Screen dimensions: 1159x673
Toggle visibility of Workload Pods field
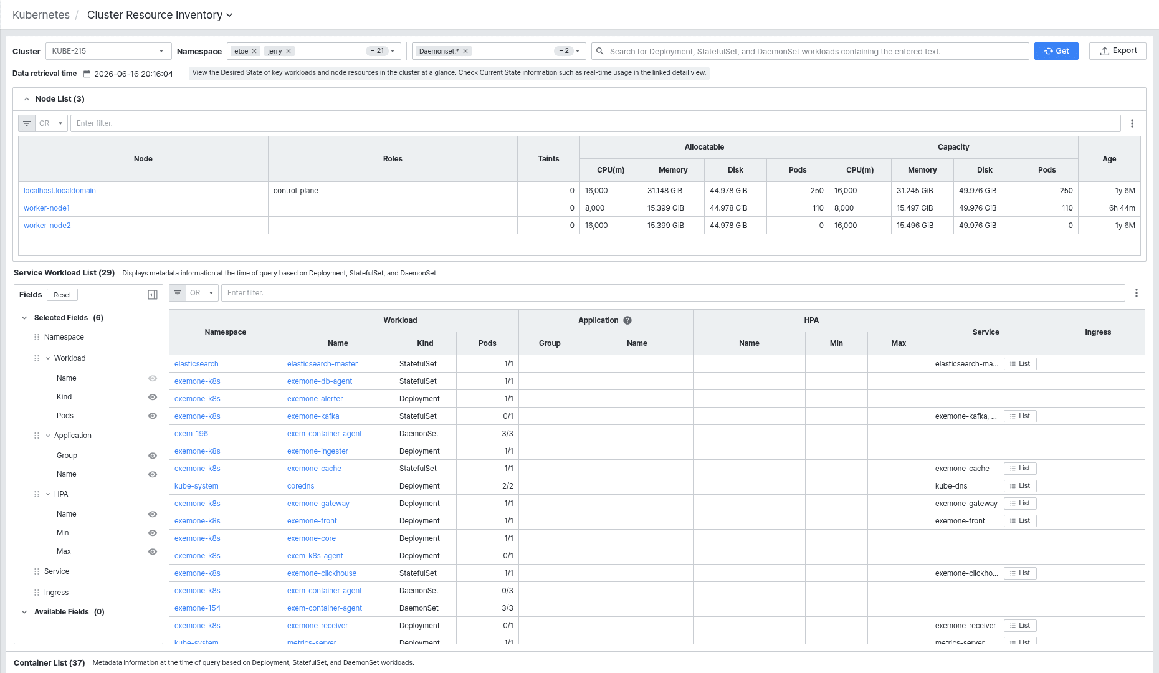pos(153,416)
